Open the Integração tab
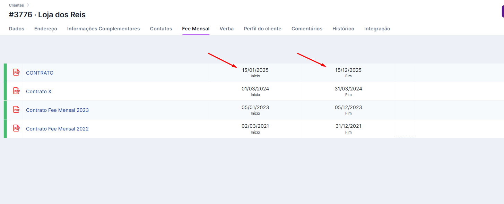 [x=377, y=29]
